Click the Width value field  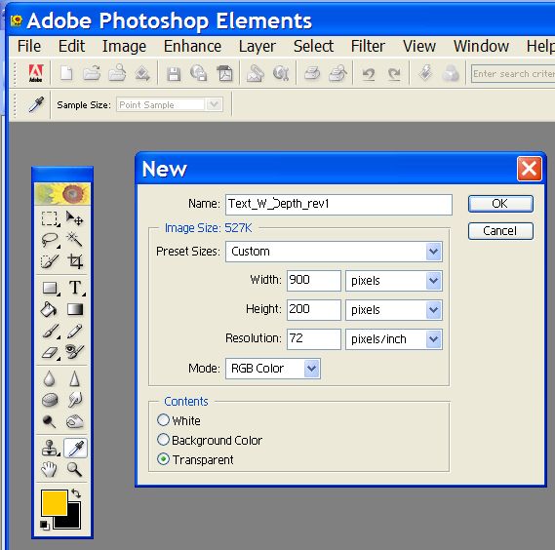(314, 281)
